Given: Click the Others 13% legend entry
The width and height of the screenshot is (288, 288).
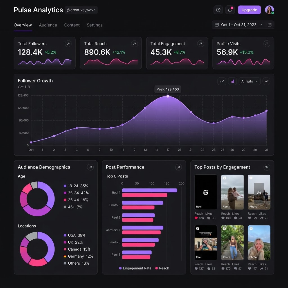Looking at the screenshot, I should [76, 263].
